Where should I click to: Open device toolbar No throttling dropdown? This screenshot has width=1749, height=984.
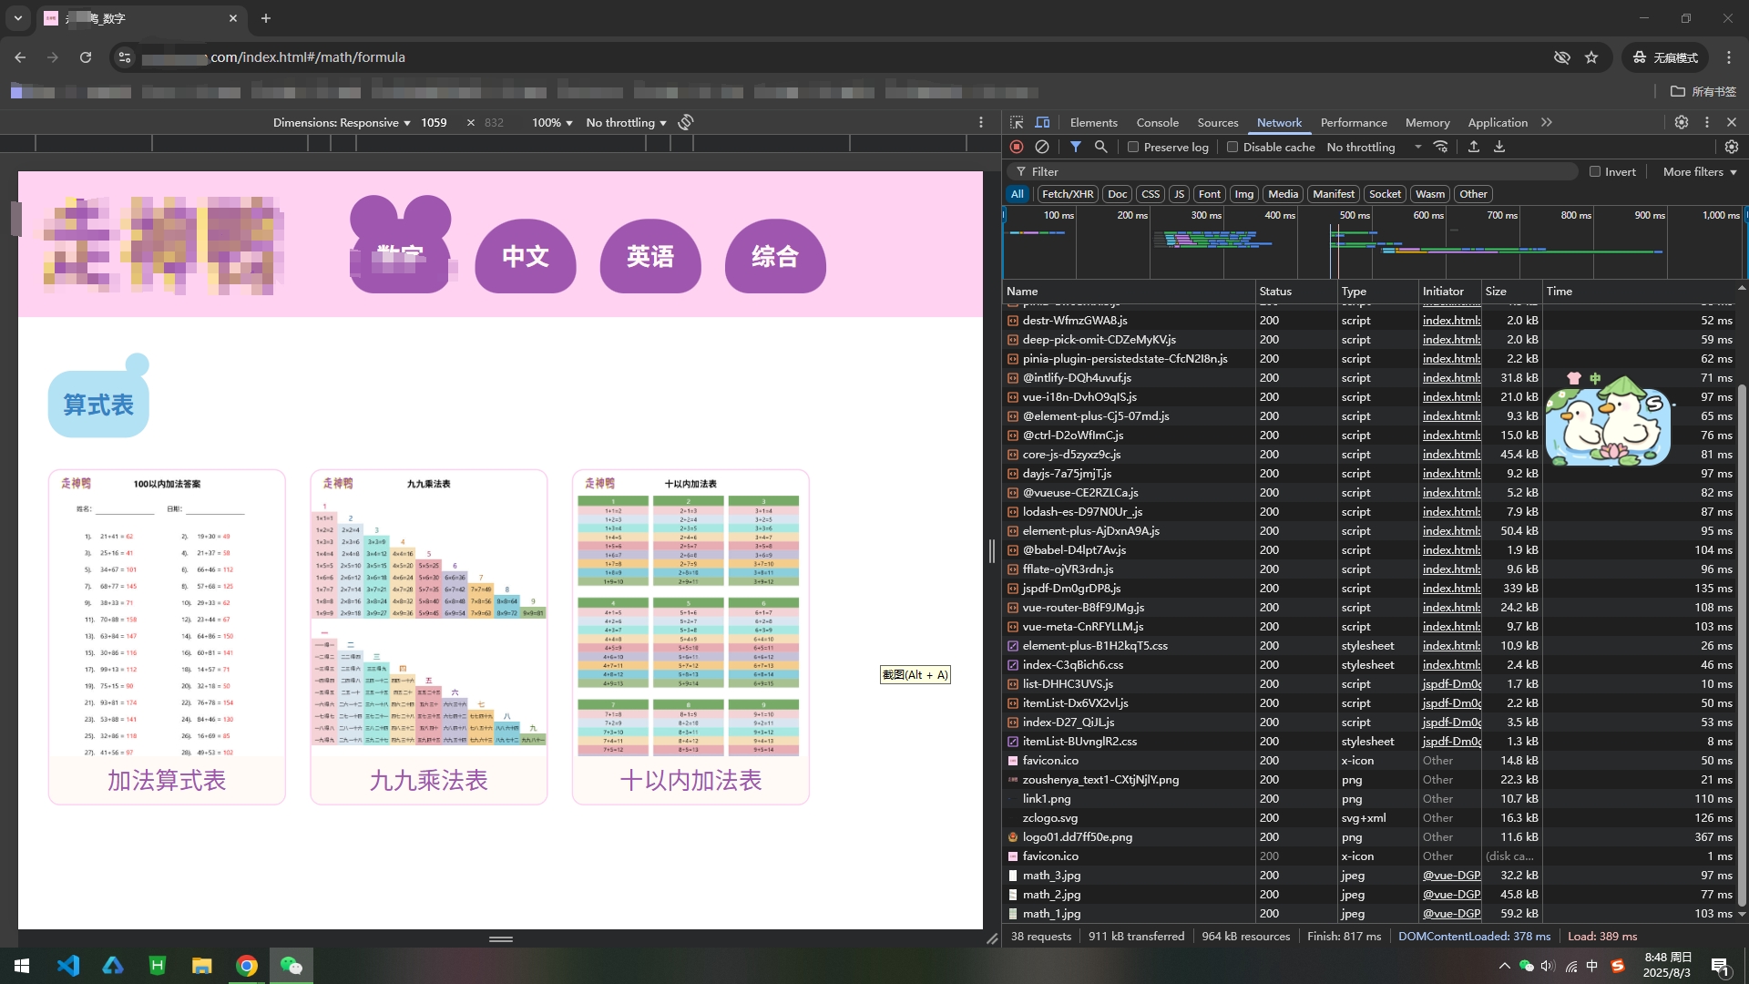coord(627,122)
